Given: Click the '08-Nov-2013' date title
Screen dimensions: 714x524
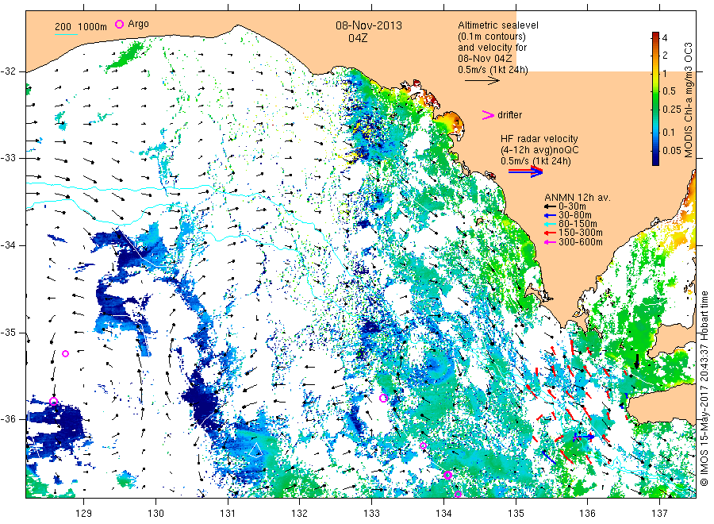Looking at the screenshot, I should tap(369, 25).
